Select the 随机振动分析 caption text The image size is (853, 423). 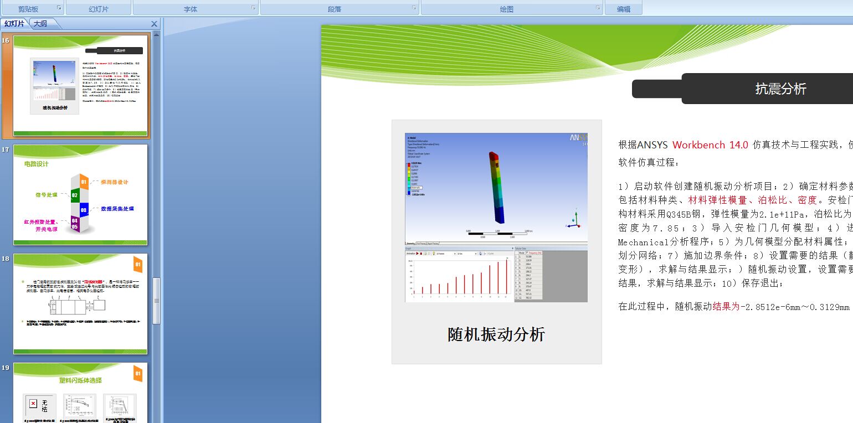coord(495,334)
